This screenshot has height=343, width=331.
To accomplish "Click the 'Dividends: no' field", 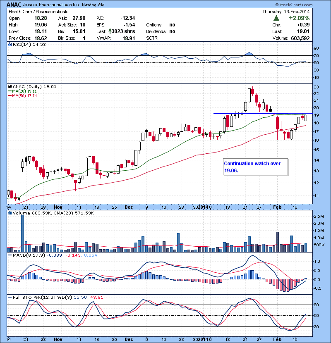I will [161, 31].
